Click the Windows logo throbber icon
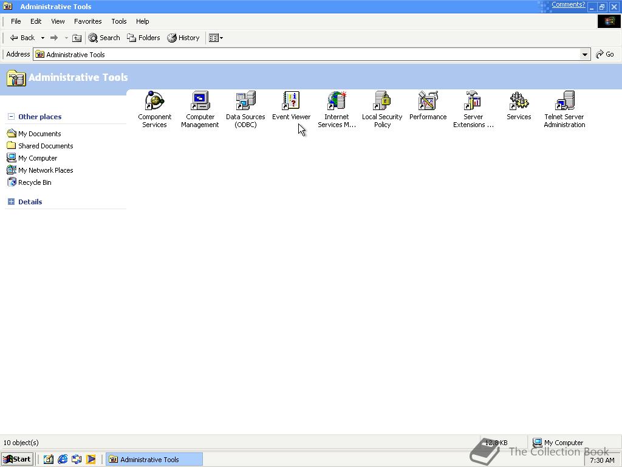 coord(609,21)
